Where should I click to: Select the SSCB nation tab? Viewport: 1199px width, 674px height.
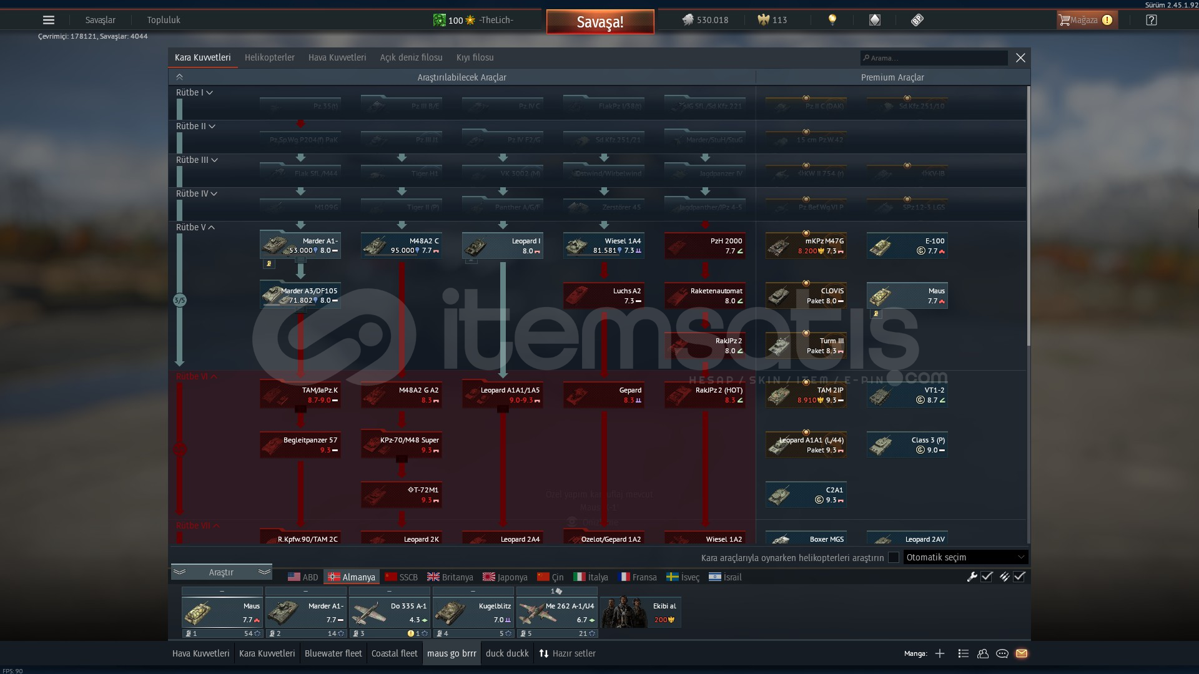(x=402, y=577)
